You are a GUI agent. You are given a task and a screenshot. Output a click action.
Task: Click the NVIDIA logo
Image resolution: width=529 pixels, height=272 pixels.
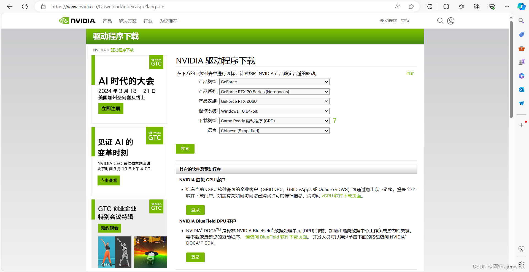[77, 21]
